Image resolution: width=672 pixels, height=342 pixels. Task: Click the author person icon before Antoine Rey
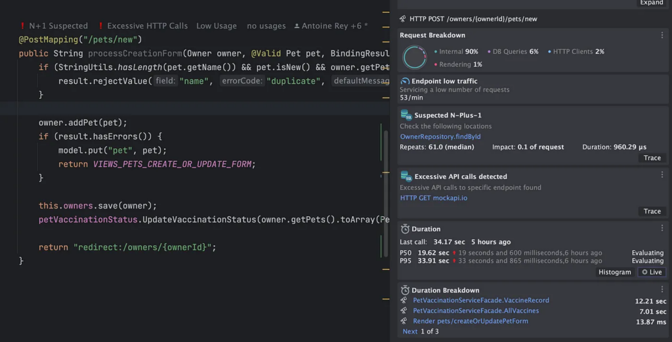coord(297,26)
